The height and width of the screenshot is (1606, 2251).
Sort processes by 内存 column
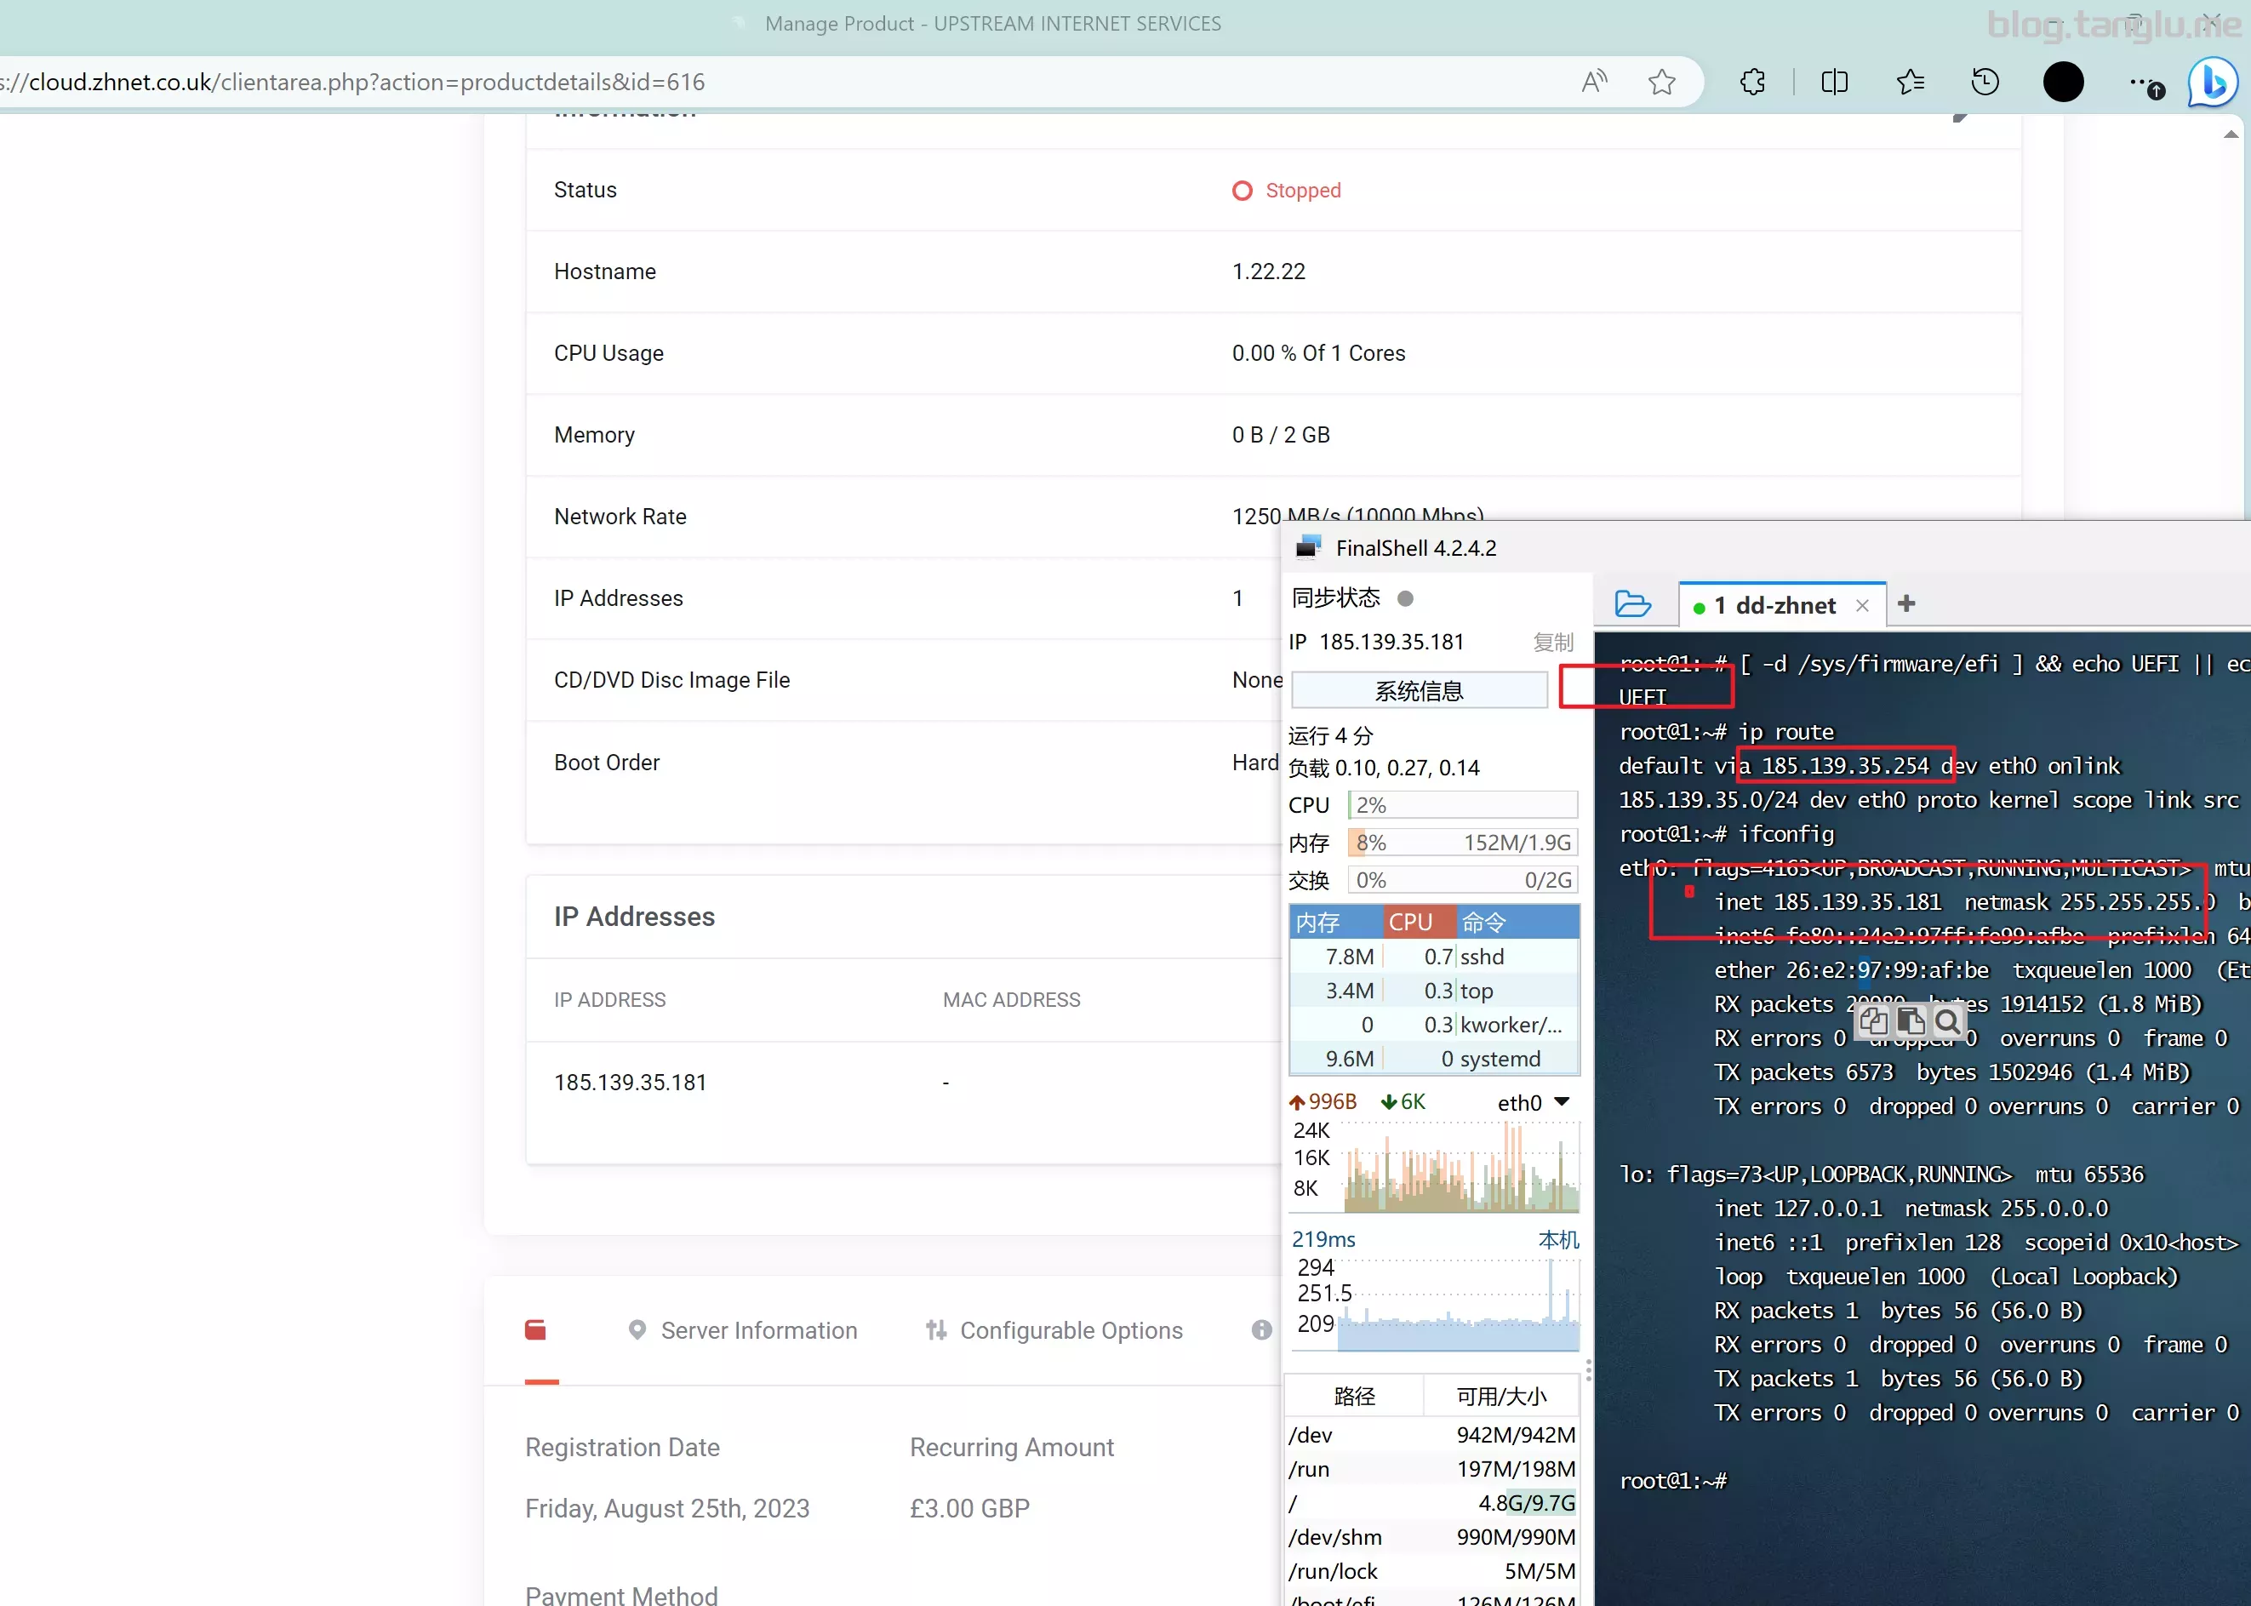pyautogui.click(x=1335, y=922)
